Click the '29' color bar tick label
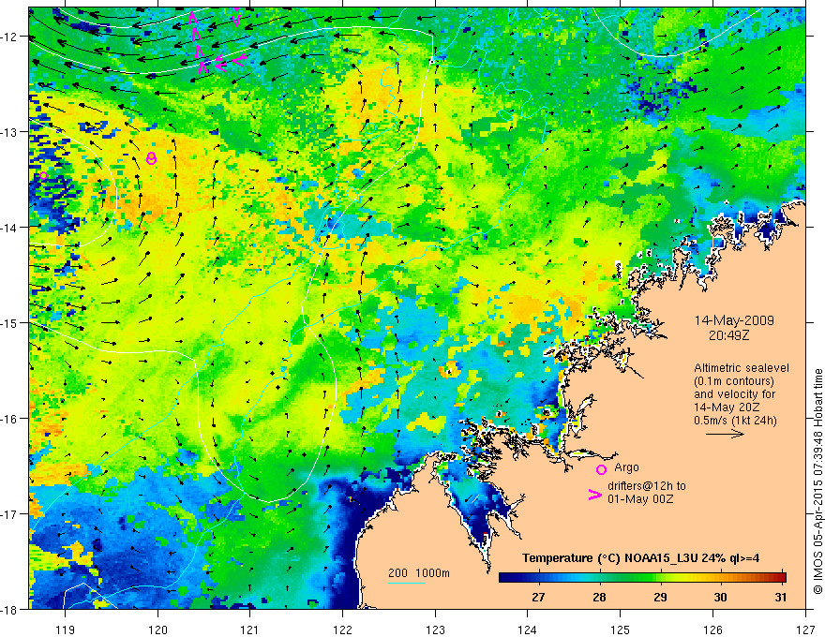This screenshot has height=637, width=825. [x=660, y=597]
